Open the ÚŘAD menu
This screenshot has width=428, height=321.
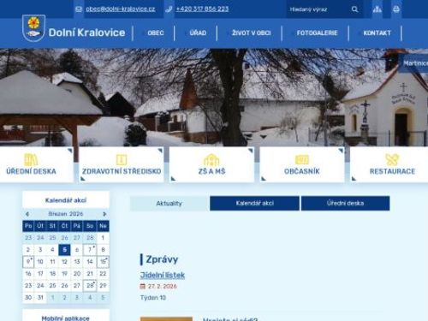[198, 33]
